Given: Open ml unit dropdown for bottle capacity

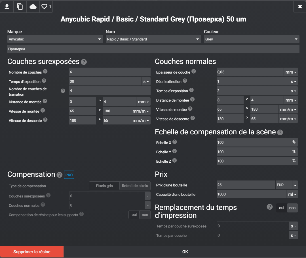Looking at the screenshot, I should (x=292, y=194).
